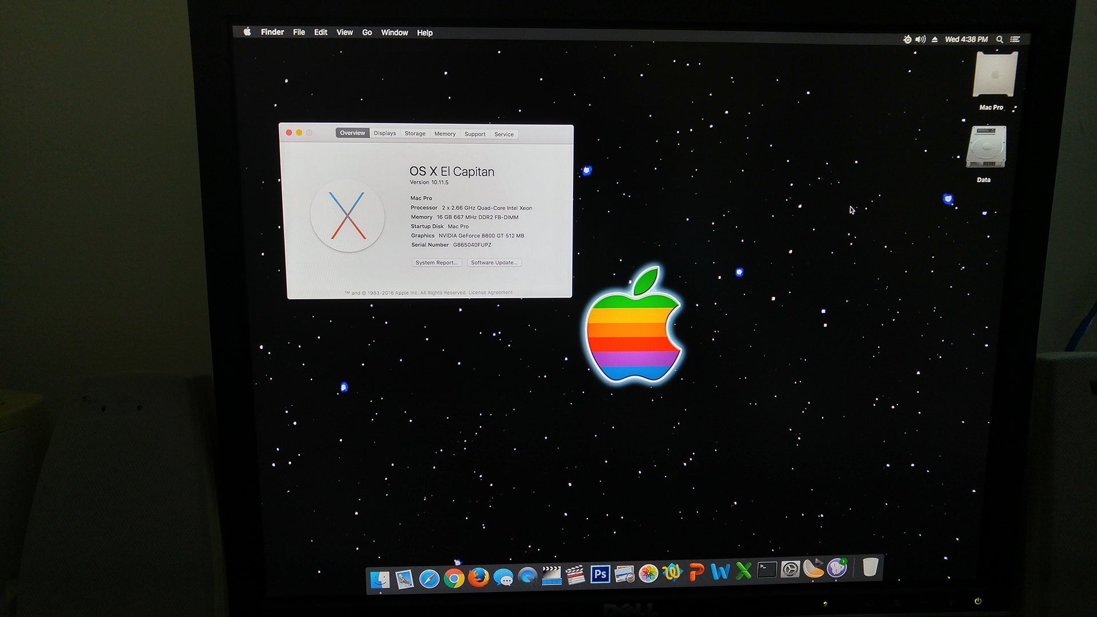Click the OS X El Capitan title
This screenshot has width=1097, height=617.
[x=452, y=171]
